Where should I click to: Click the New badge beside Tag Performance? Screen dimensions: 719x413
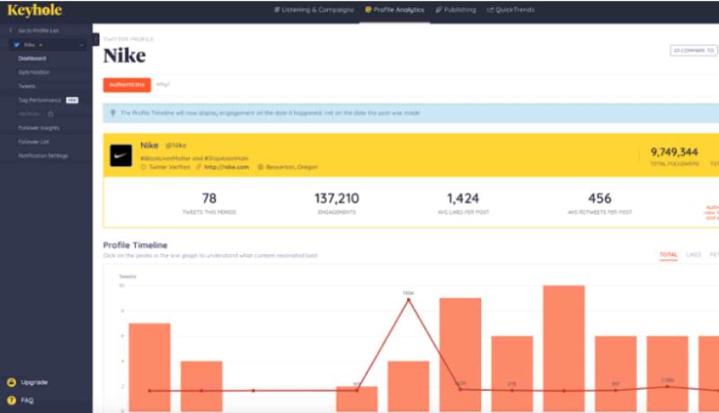[x=72, y=100]
